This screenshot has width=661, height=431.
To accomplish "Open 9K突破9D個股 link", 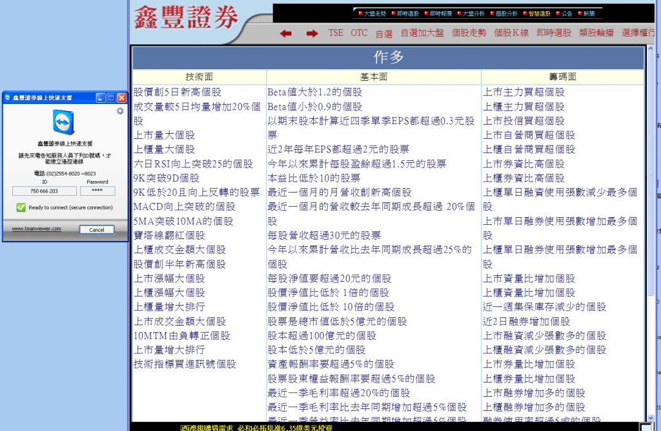I will click(167, 178).
